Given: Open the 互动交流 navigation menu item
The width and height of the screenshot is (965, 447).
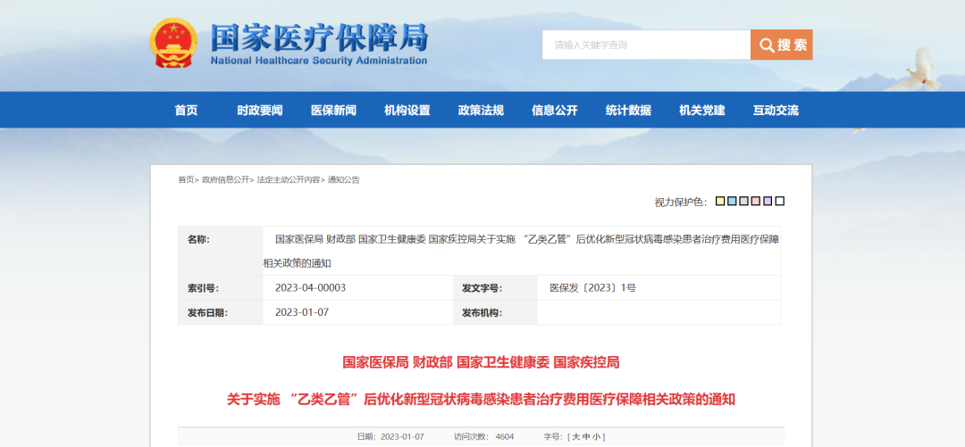Looking at the screenshot, I should [776, 111].
